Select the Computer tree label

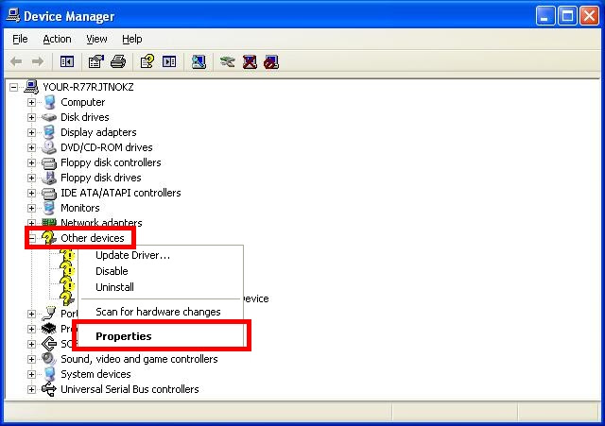pos(83,102)
